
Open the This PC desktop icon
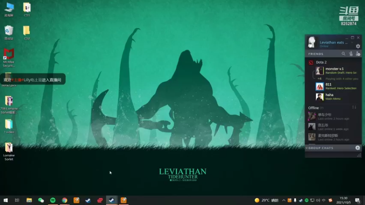click(9, 10)
